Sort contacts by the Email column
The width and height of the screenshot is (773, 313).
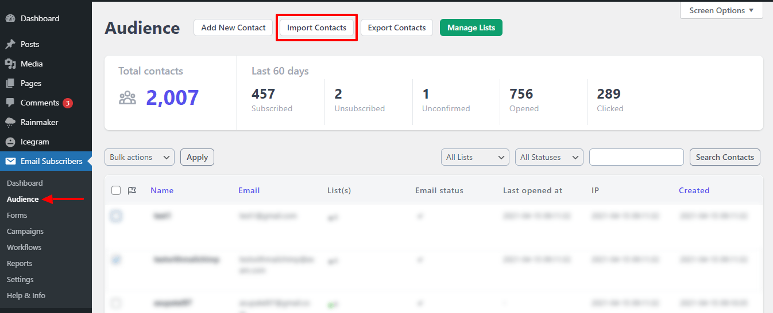[x=249, y=190]
